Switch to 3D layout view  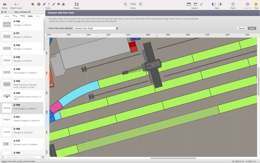pos(201,4)
